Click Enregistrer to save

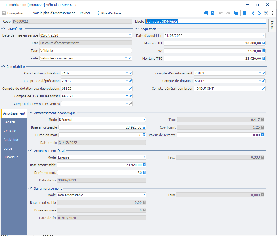pyautogui.click(x=15, y=13)
